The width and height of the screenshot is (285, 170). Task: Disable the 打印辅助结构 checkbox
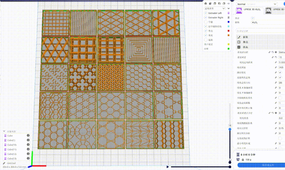[x=206, y=26]
